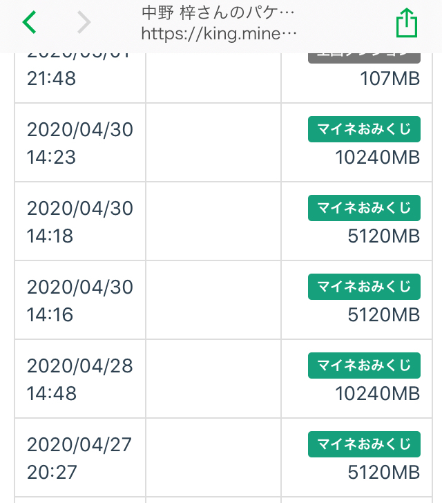
Task: Tap the gray badge above 107MB
Action: [x=364, y=57]
